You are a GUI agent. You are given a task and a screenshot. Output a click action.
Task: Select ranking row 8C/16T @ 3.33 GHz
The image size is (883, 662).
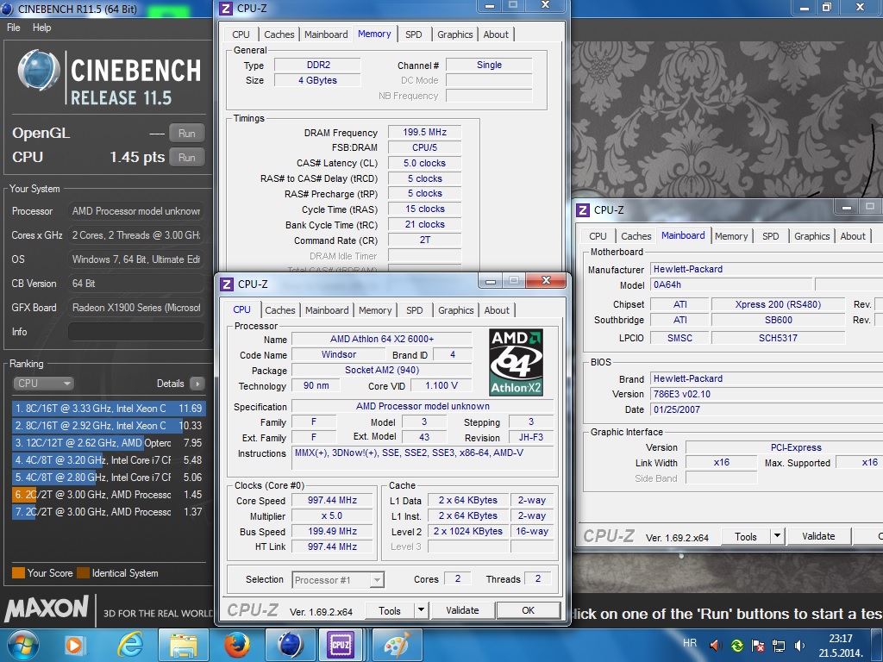pos(108,408)
